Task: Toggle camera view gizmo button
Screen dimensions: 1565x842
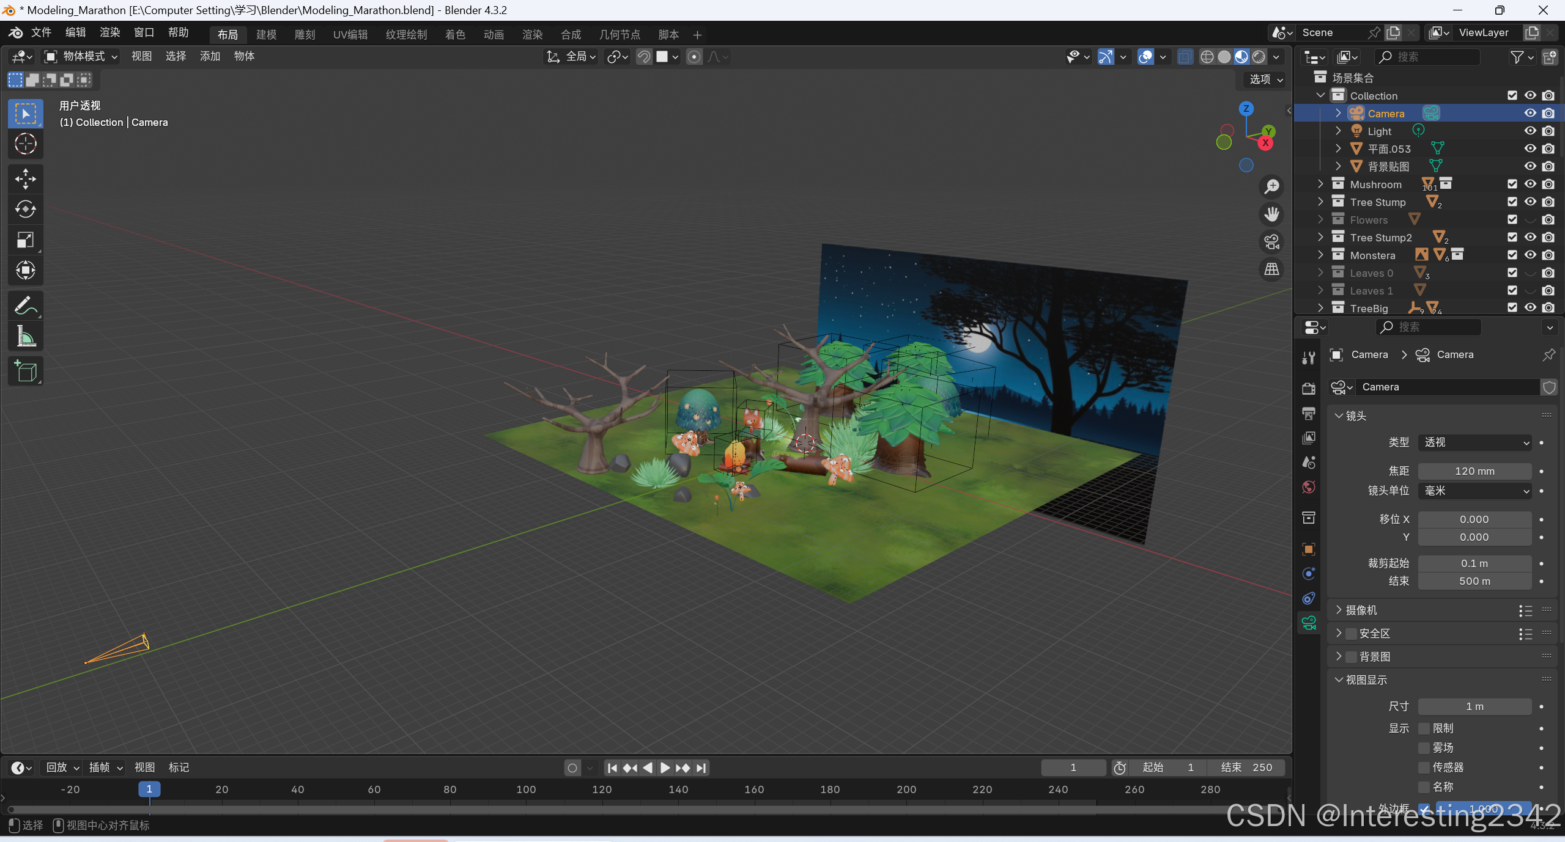Action: point(1271,242)
